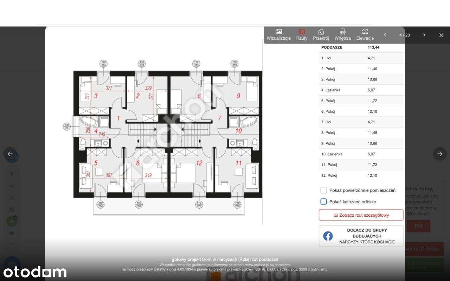450x281 pixels.
Task: Select the PODDASZE 113,44 header row
Action: (x=361, y=47)
